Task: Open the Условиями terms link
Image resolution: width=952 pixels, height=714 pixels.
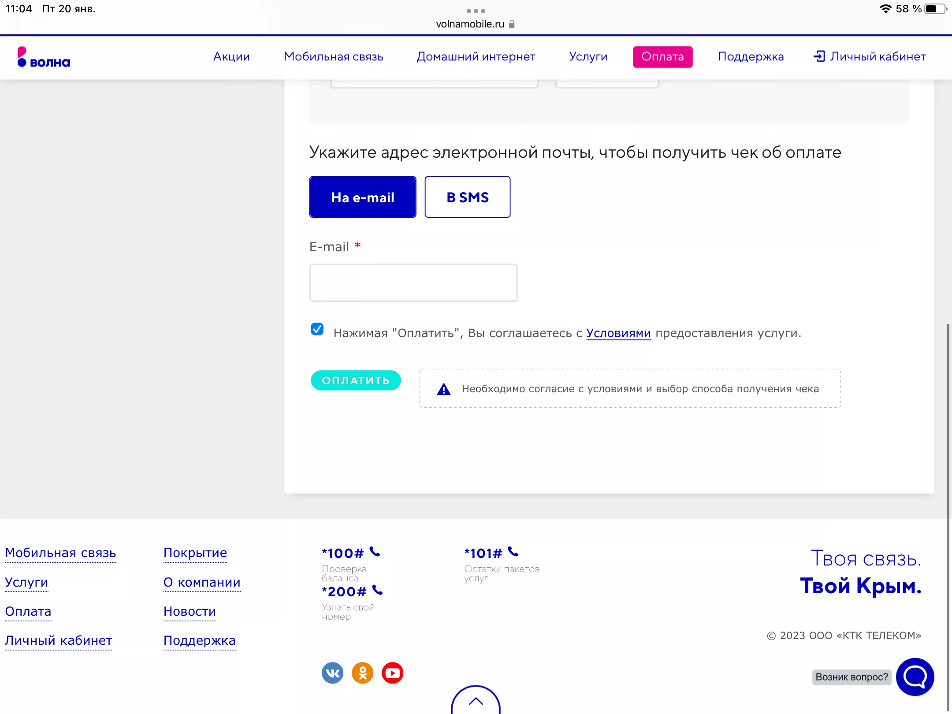Action: click(x=618, y=333)
